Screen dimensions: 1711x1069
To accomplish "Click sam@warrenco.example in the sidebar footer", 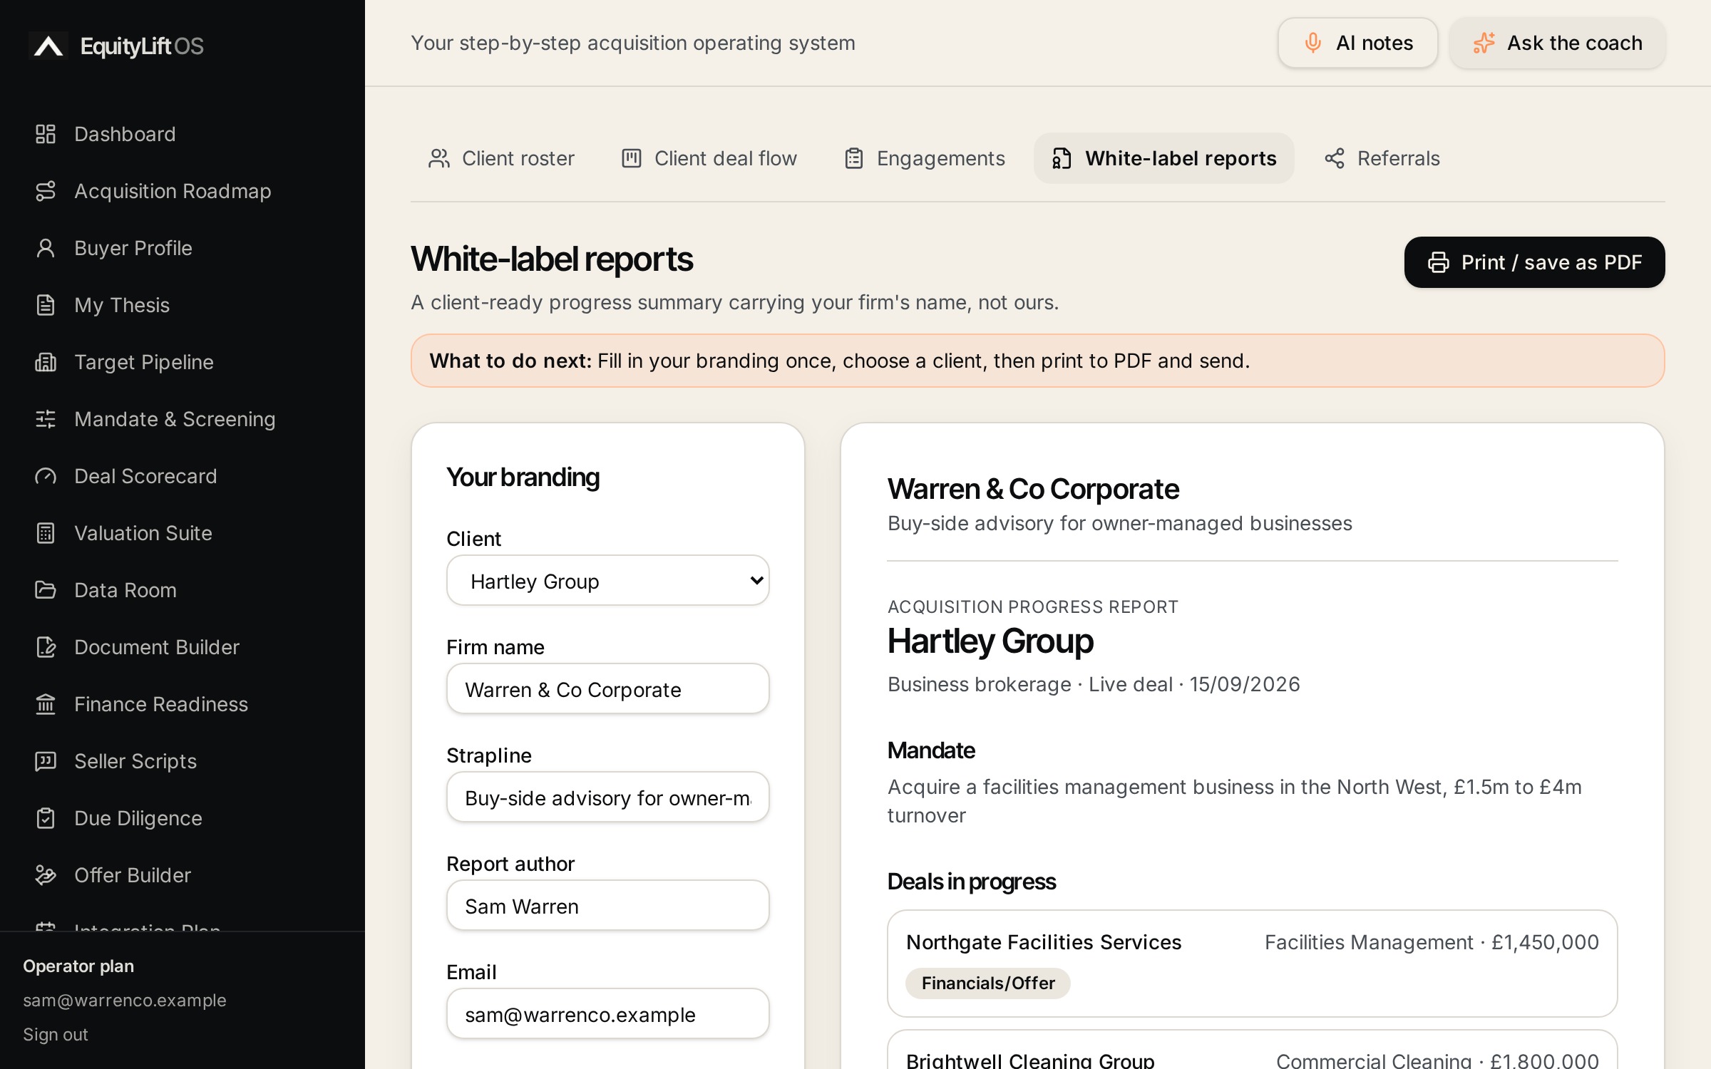I will pos(125,1001).
